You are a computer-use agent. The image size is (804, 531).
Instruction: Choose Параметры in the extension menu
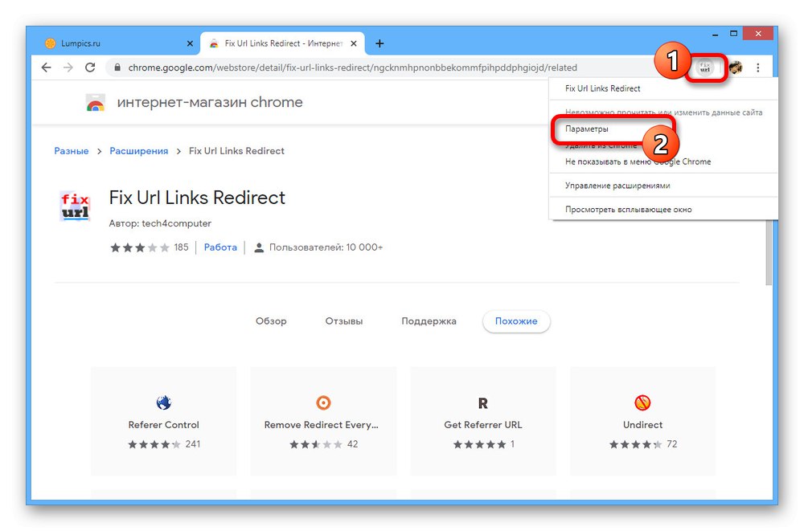click(x=587, y=129)
